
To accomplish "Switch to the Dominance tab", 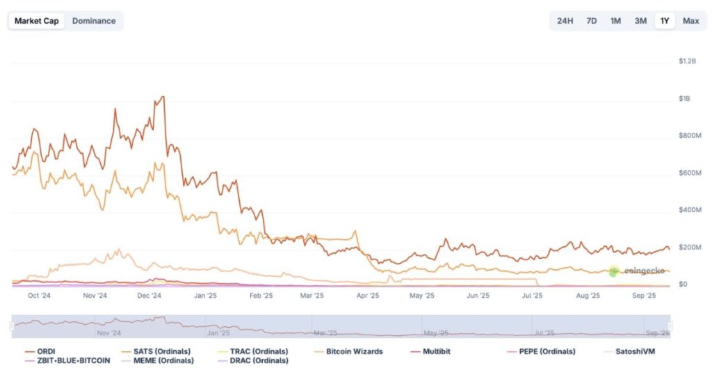I will pyautogui.click(x=94, y=21).
